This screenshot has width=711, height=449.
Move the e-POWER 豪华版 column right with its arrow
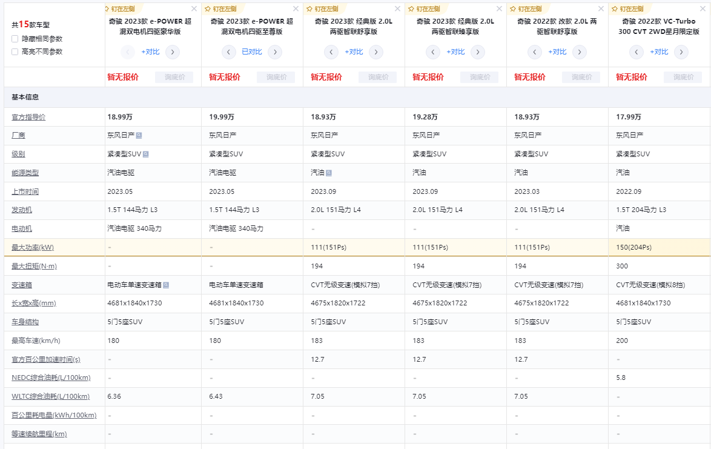click(173, 52)
